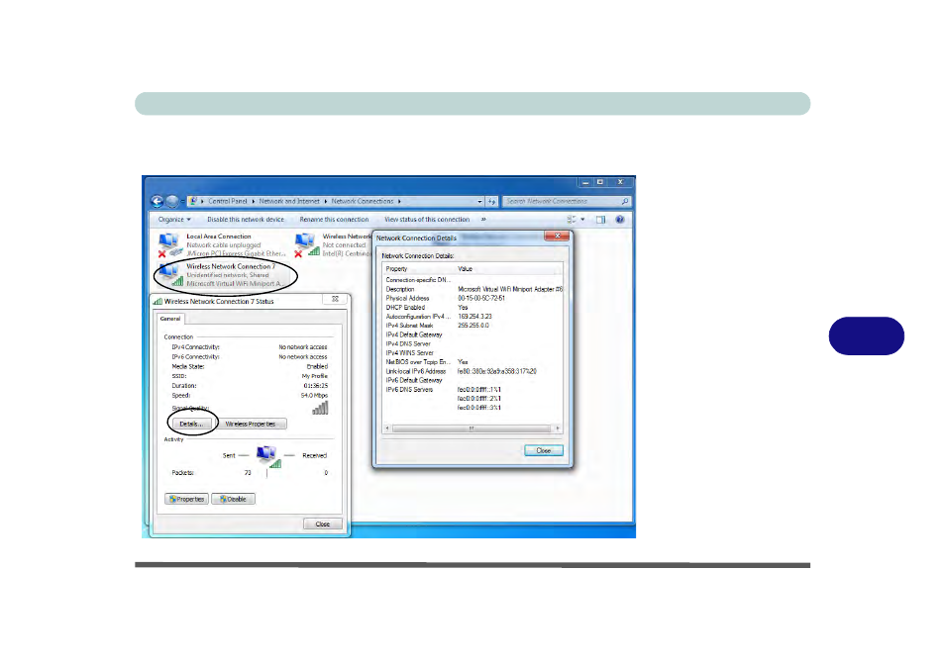Go back with the Explorer back arrow

coord(157,201)
